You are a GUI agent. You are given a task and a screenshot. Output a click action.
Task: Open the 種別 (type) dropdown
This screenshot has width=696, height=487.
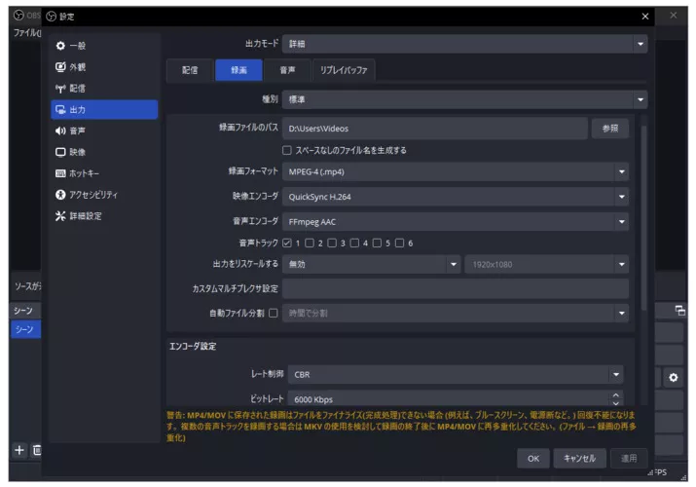click(464, 99)
